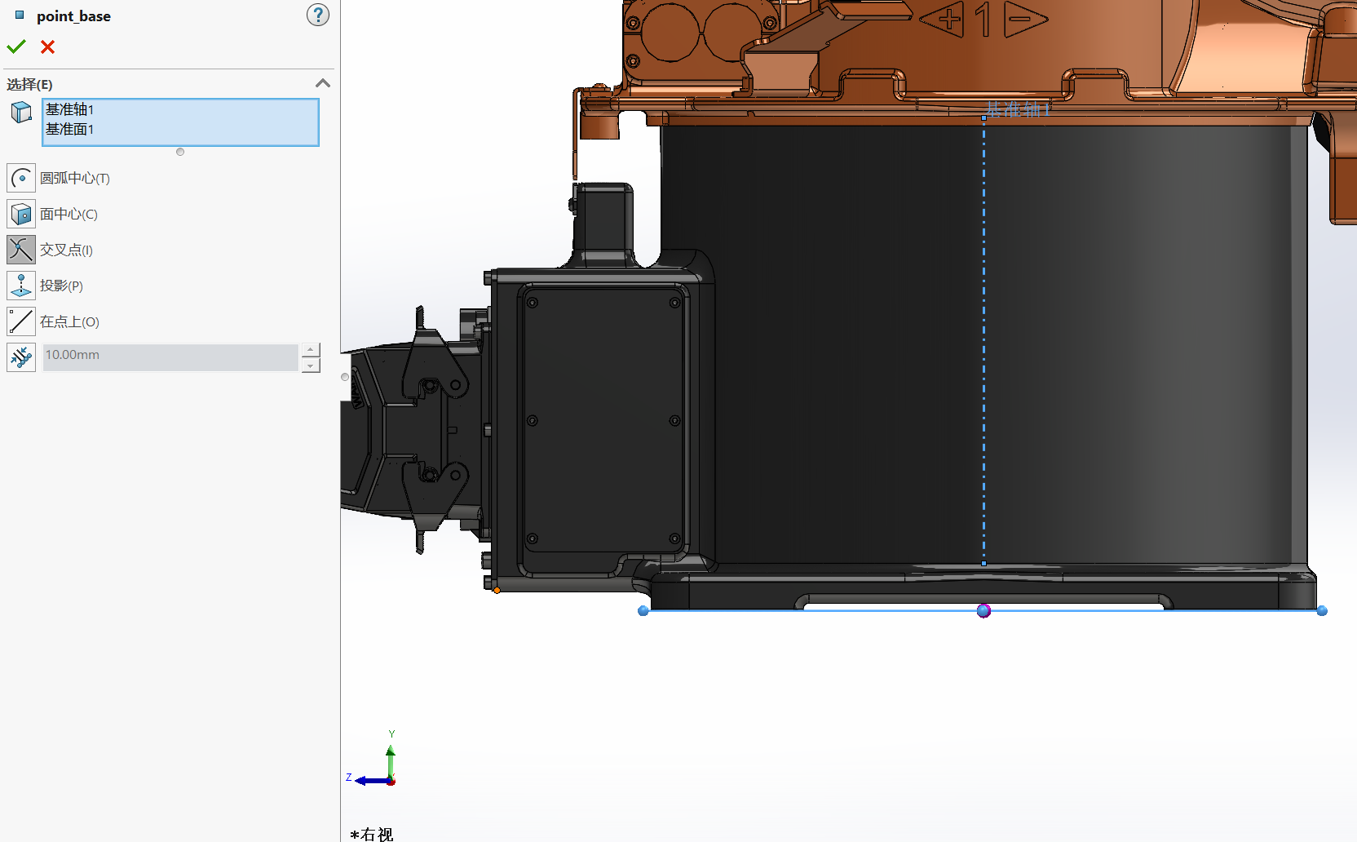Confirm the point with the green checkmark
Screen dimensions: 1357x842
(x=16, y=47)
